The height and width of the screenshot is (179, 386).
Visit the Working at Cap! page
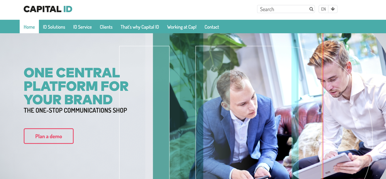pos(182,27)
